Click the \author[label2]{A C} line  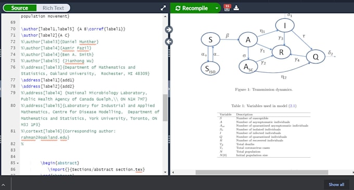pos(45,35)
